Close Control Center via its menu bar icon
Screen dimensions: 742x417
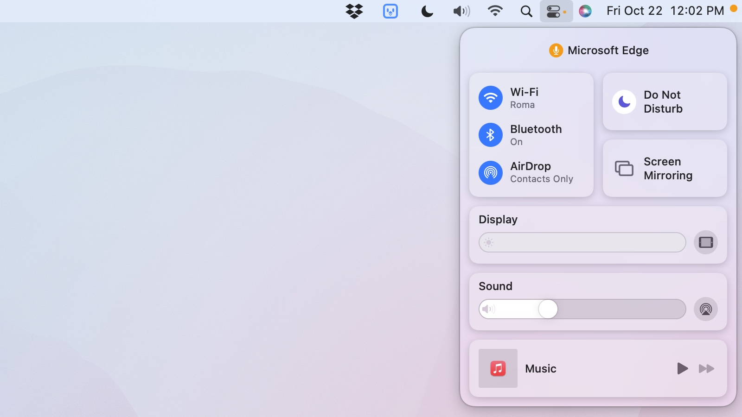point(556,11)
